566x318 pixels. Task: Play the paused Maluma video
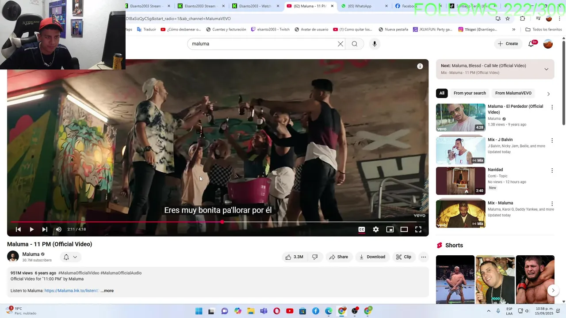click(31, 229)
